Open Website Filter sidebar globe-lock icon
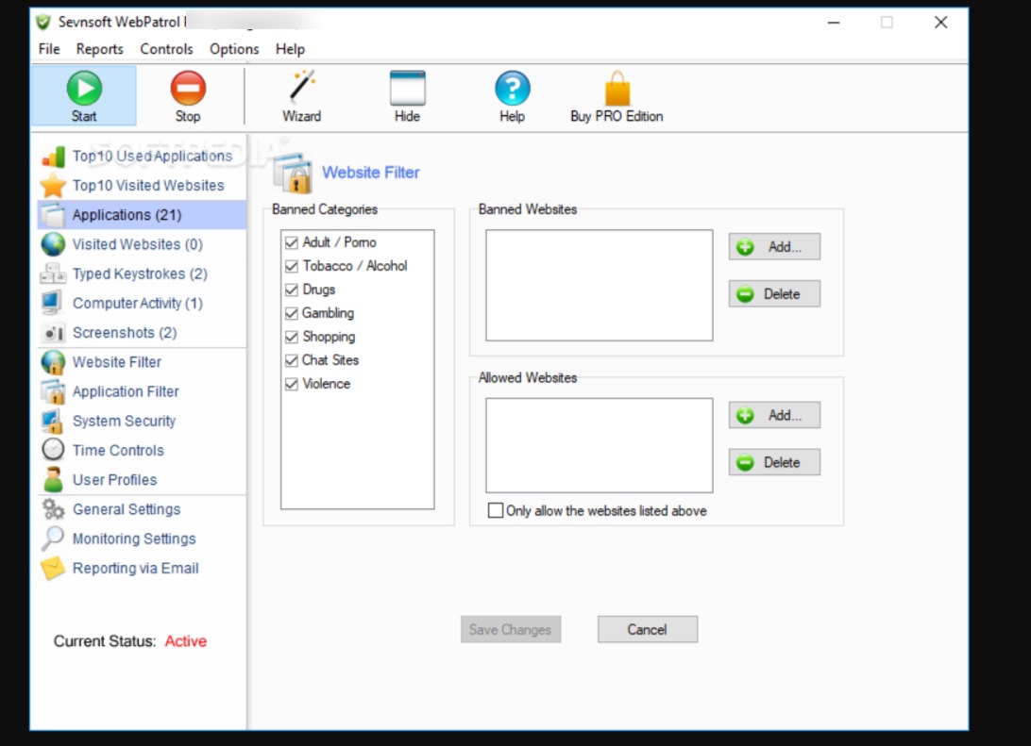The height and width of the screenshot is (746, 1031). 53,362
